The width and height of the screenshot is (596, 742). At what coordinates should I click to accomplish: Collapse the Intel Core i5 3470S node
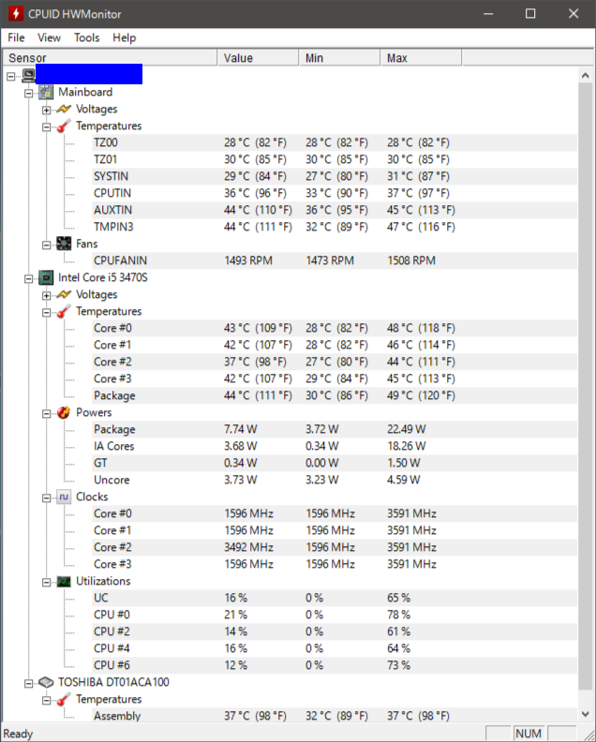coord(29,278)
